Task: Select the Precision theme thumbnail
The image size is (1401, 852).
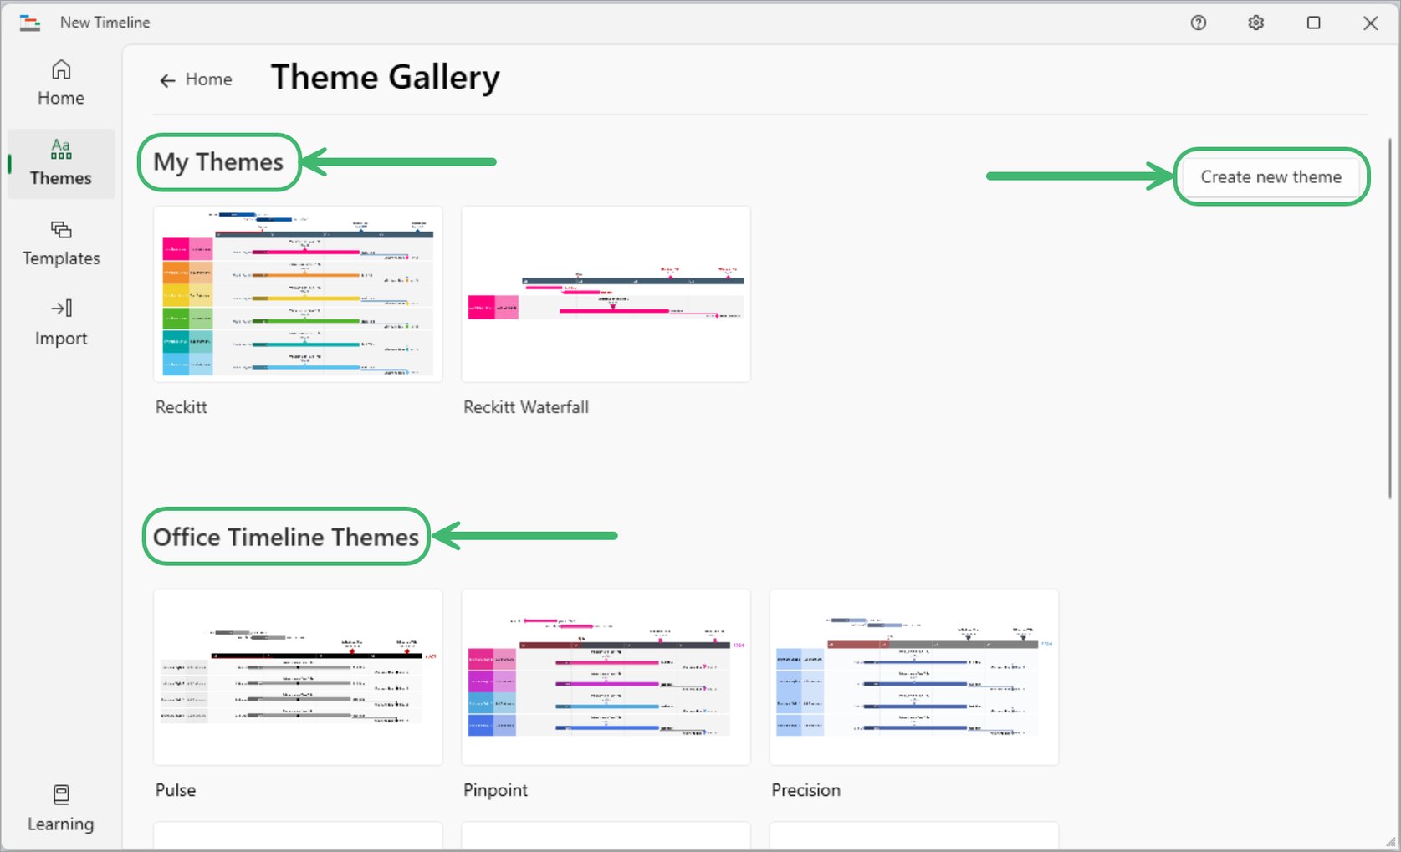Action: [x=913, y=677]
